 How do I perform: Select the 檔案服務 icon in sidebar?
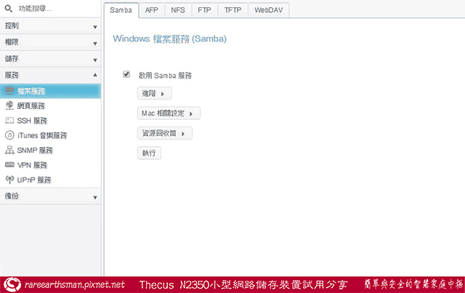(9, 91)
